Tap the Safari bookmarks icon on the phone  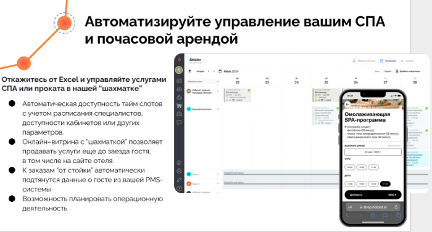pos(386,215)
